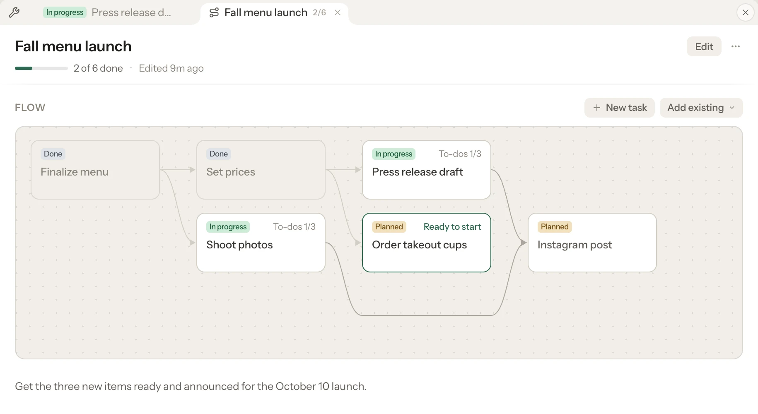This screenshot has height=414, width=758.
Task: Click the FLOW section heading
Action: click(30, 108)
